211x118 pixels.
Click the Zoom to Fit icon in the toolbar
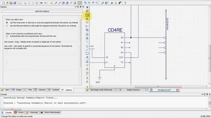tap(63, 3)
